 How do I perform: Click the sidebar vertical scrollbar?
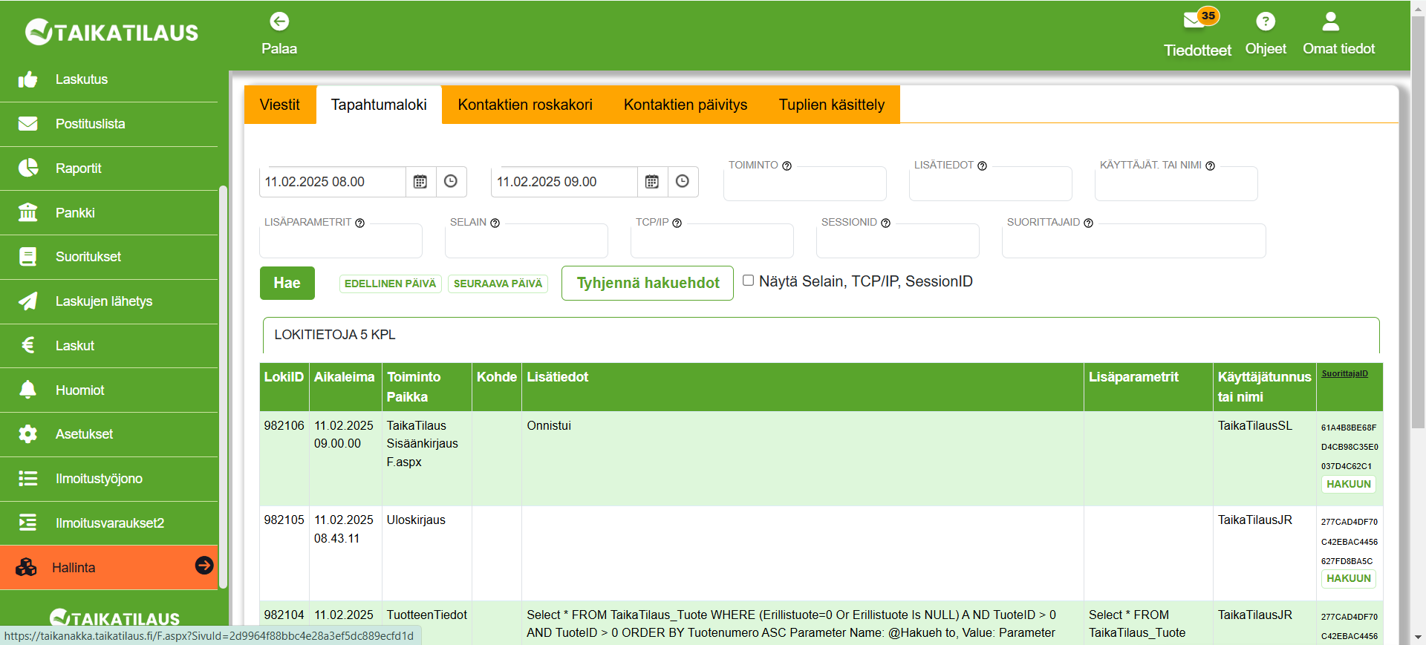coord(223,386)
